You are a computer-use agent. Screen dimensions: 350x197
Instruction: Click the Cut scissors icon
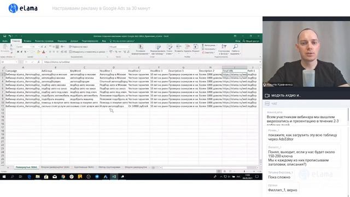(x=11, y=45)
